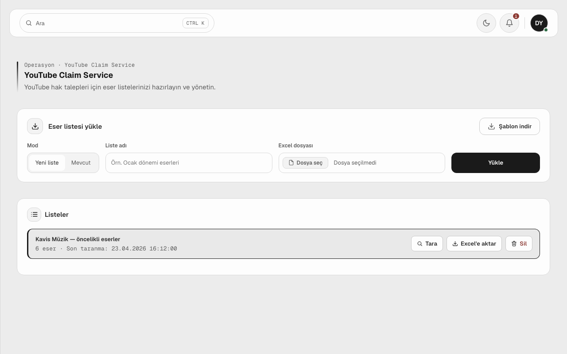Image resolution: width=567 pixels, height=354 pixels.
Task: Click '6 eser · Son tarama' timestamp text
Action: (x=106, y=249)
